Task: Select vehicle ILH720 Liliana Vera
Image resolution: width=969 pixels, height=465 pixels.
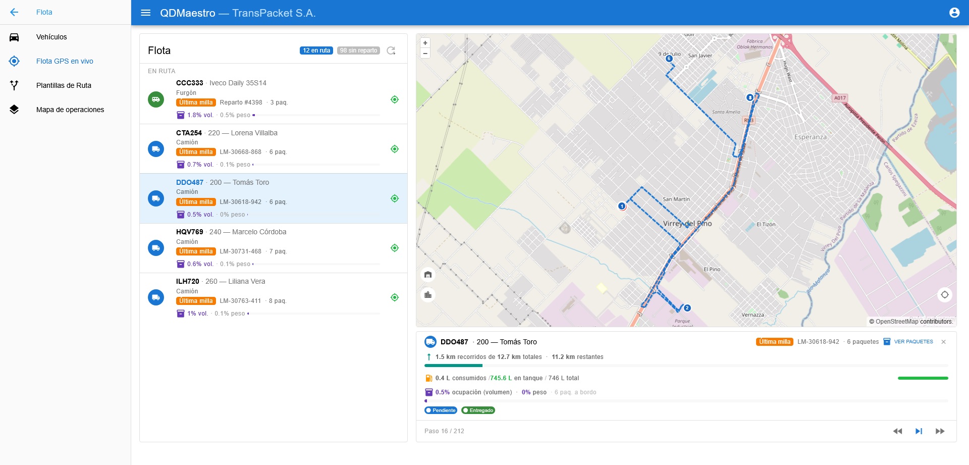Action: (x=274, y=297)
